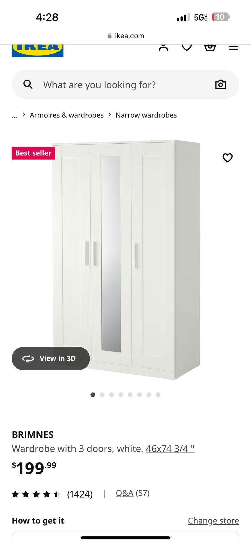The image size is (251, 544).
Task: Open the 46x74 3/4" size link
Action: pyautogui.click(x=170, y=449)
